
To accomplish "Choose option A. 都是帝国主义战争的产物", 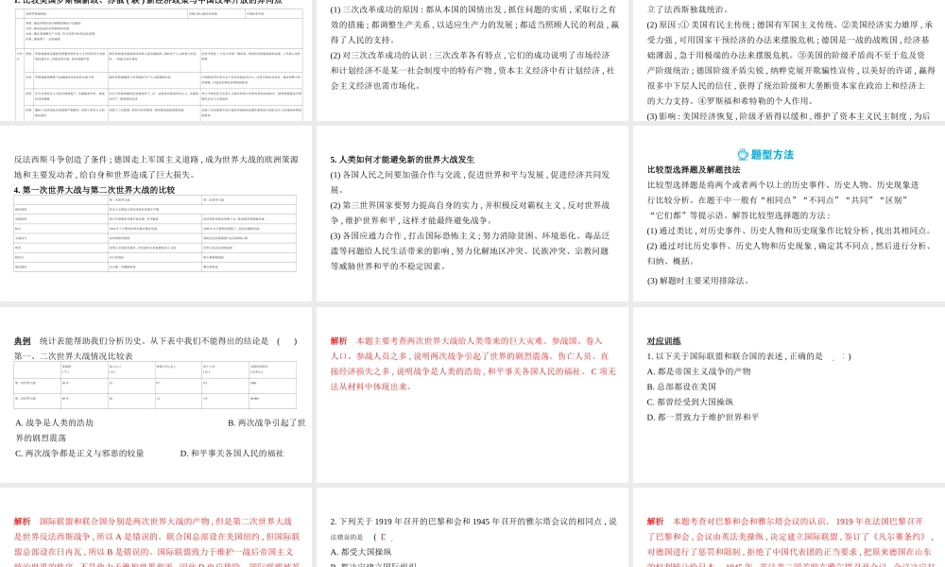I will pyautogui.click(x=699, y=371).
